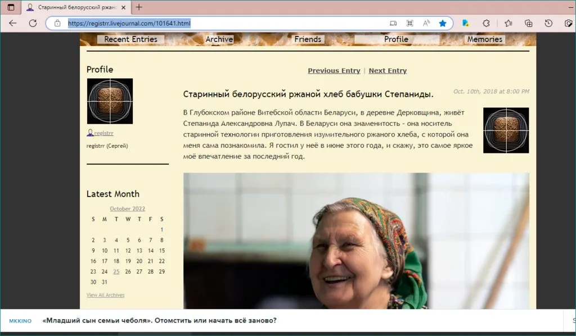The width and height of the screenshot is (576, 336).
Task: Click the blue Favorites star icon
Action: click(x=443, y=23)
